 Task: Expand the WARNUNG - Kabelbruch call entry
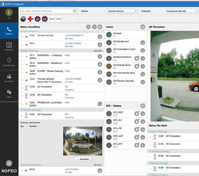pos(22,64)
